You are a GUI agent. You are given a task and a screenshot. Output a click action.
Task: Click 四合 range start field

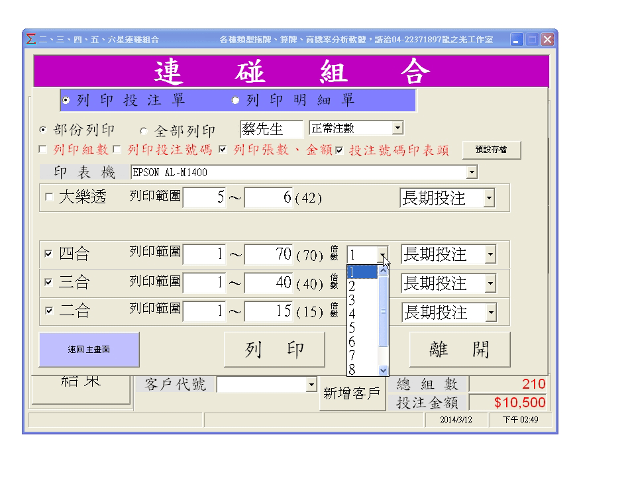point(205,254)
